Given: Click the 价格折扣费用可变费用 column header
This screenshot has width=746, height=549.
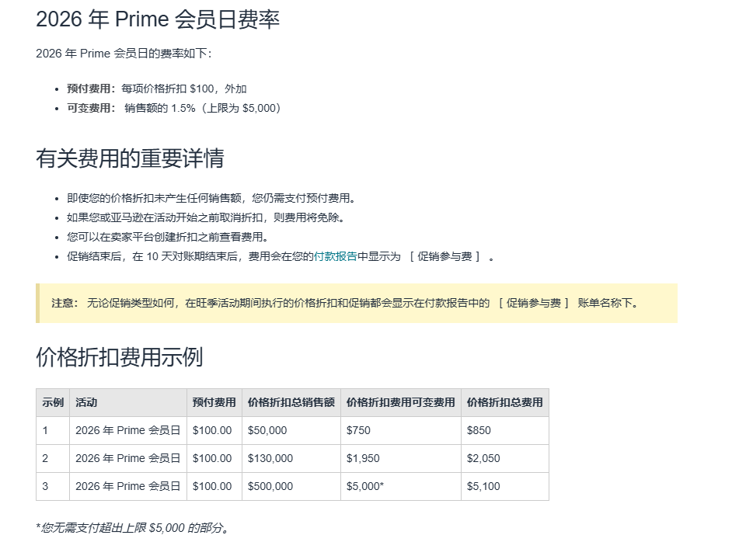Looking at the screenshot, I should pos(400,402).
